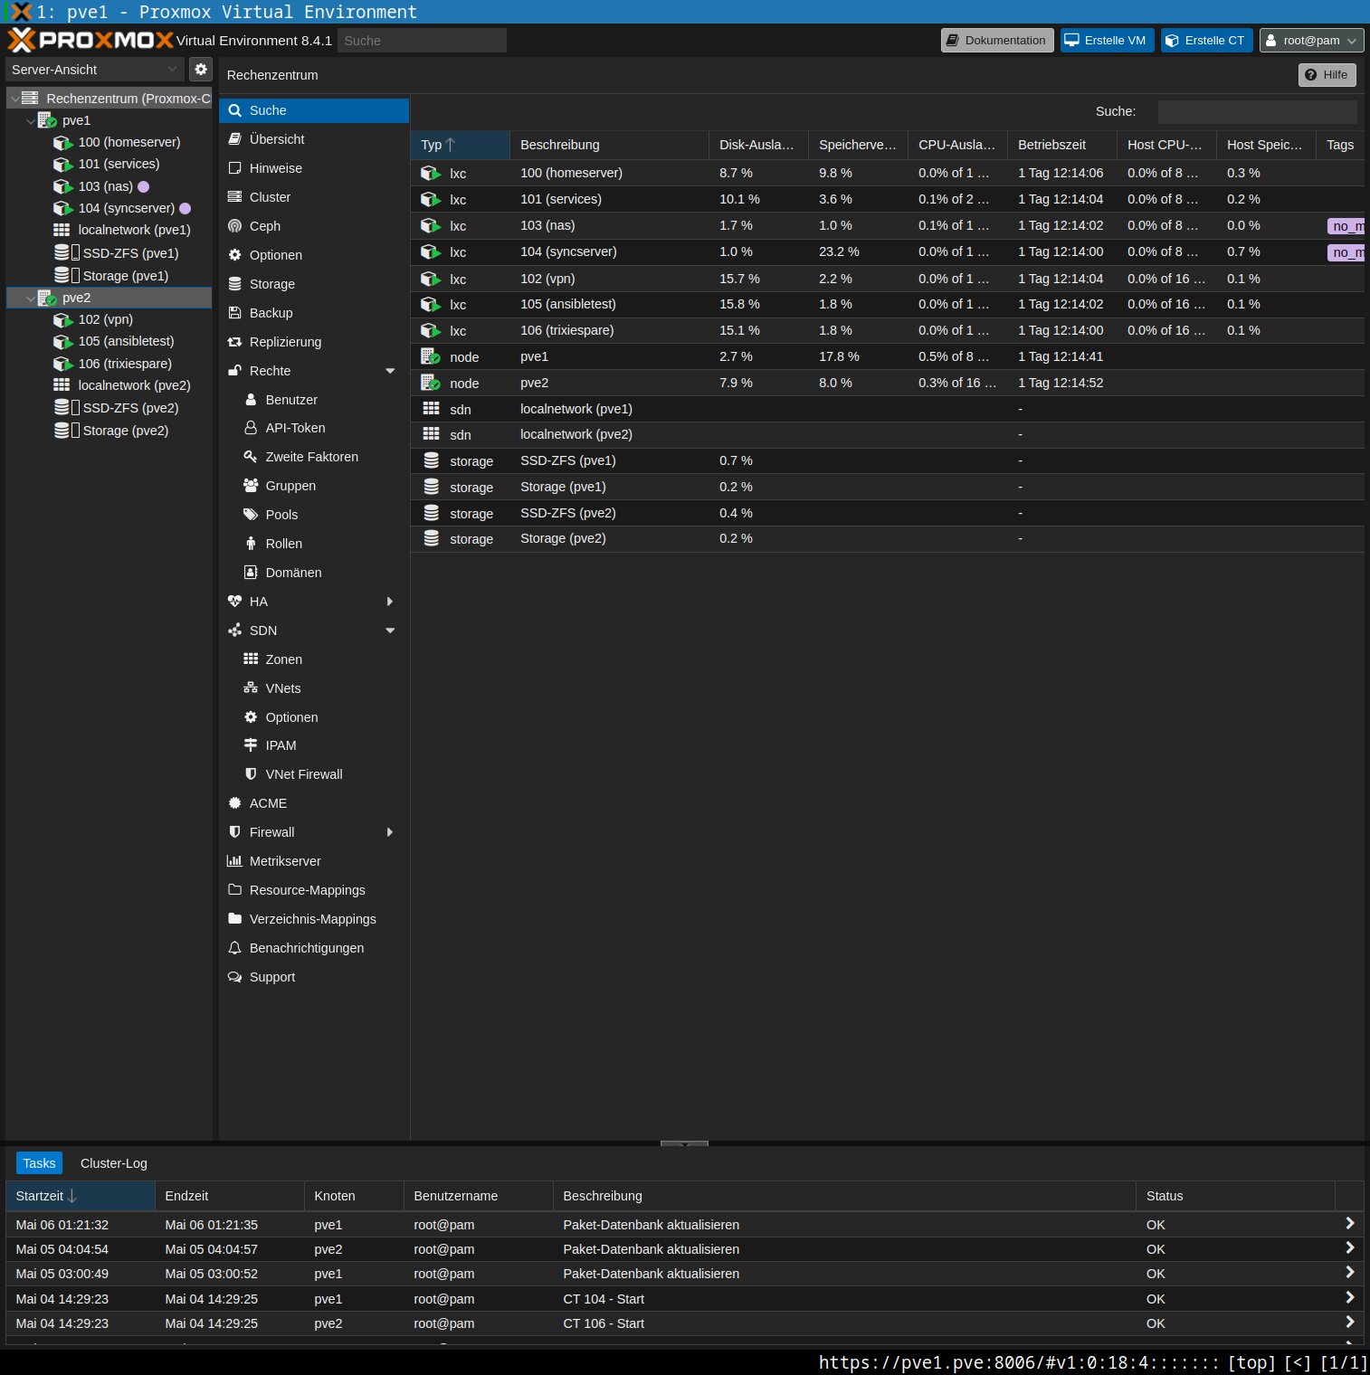Click the ACME certificate icon

(x=234, y=803)
